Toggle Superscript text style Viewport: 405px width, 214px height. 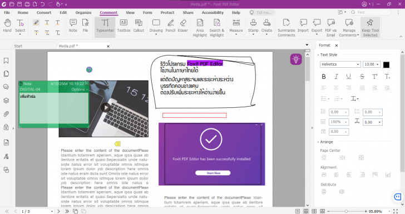[374, 76]
